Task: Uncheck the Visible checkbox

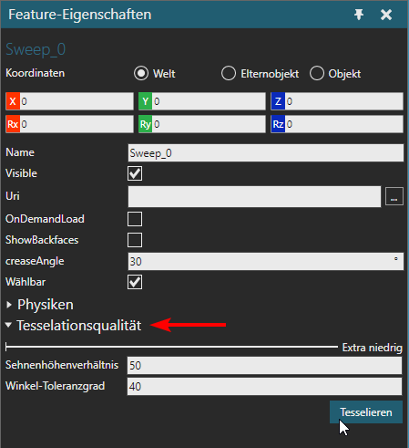Action: [135, 173]
